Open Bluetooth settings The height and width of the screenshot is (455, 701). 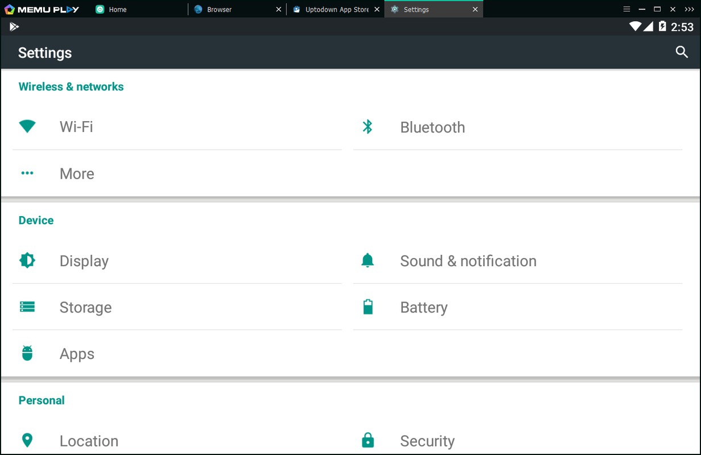[x=518, y=127]
